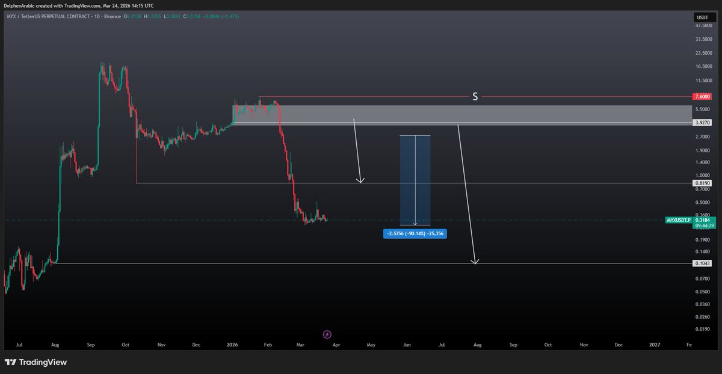This screenshot has width=722, height=374.
Task: Select the 3.9270 price line label
Action: pos(702,122)
